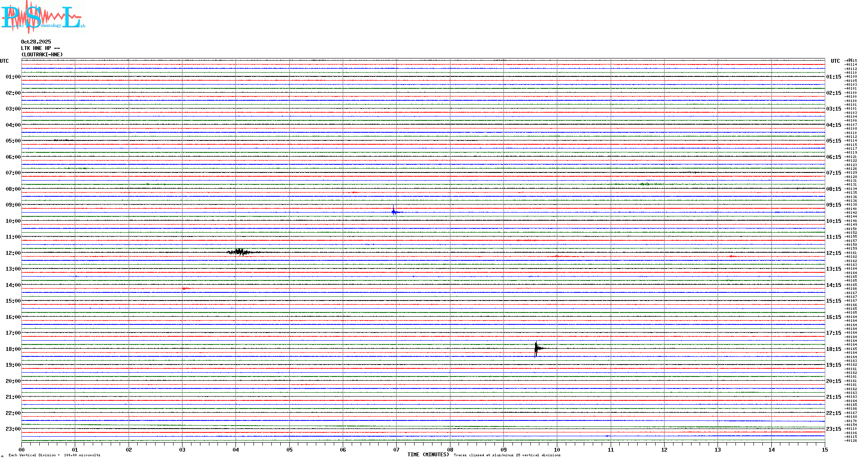This screenshot has width=859, height=461.
Task: Click the (LOUTRAKI-HNE) station name
Action: tap(42, 55)
